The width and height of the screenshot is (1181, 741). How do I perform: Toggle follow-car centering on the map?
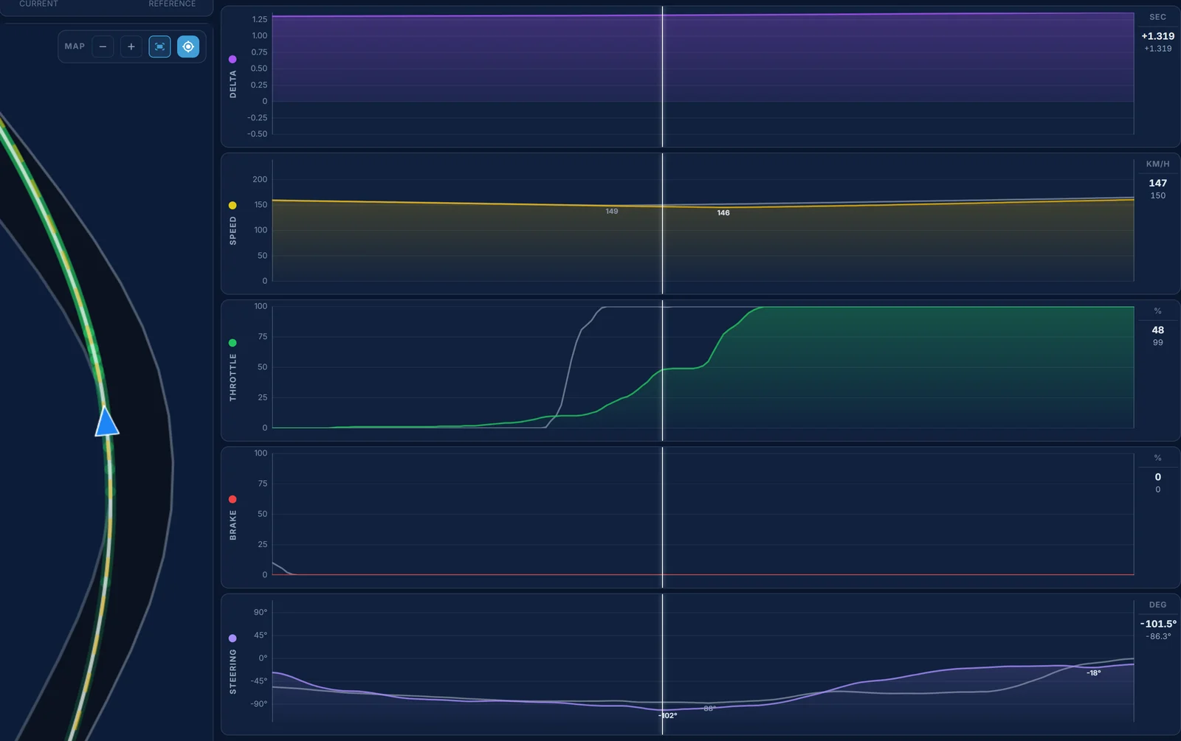click(x=188, y=46)
